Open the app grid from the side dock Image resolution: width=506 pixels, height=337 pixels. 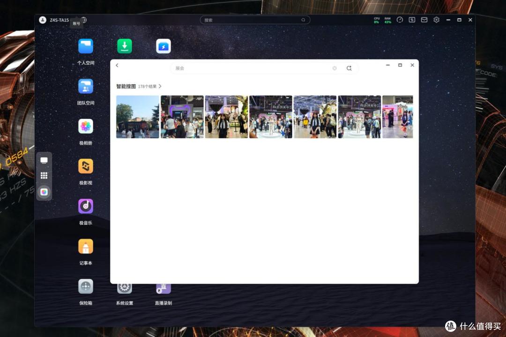coord(44,176)
